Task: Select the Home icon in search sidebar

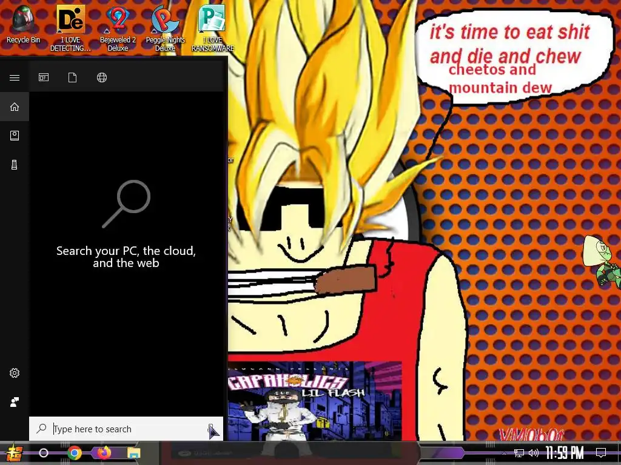Action: click(x=15, y=107)
